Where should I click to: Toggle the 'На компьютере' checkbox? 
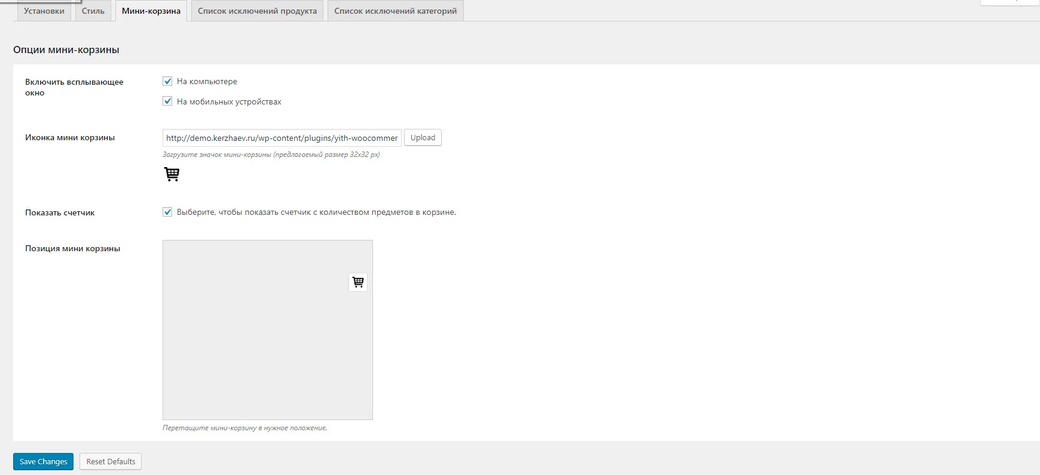pos(167,81)
